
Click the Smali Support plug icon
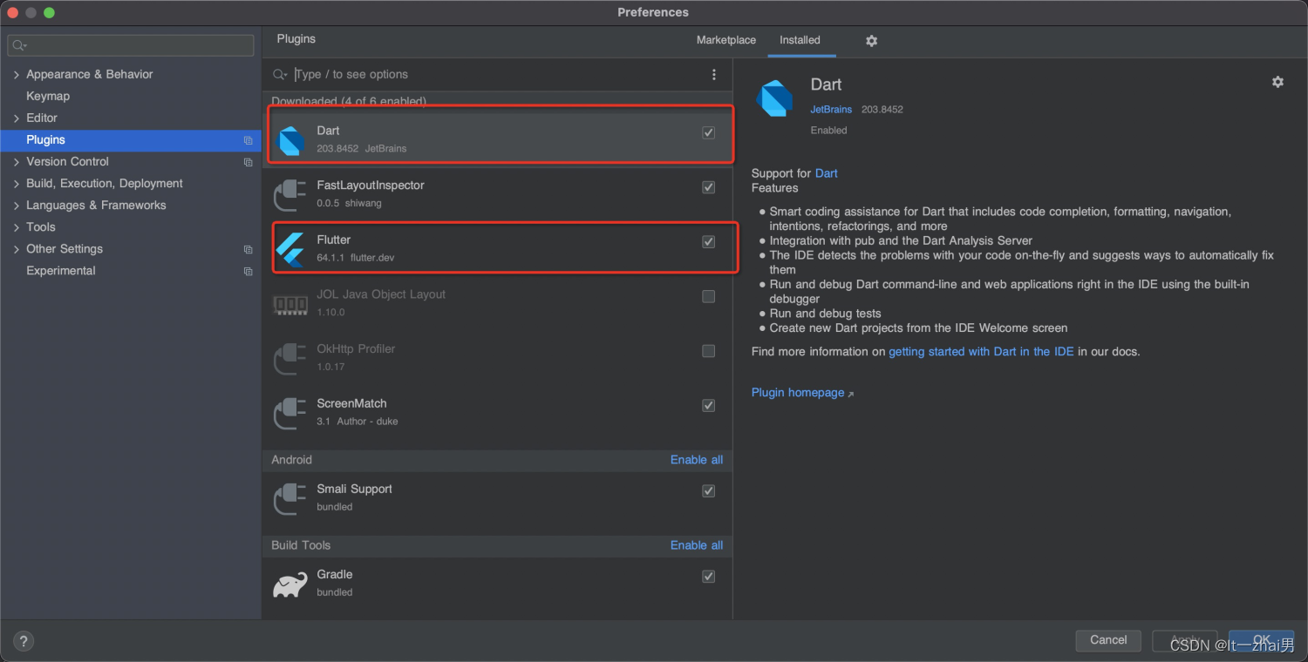coord(290,498)
